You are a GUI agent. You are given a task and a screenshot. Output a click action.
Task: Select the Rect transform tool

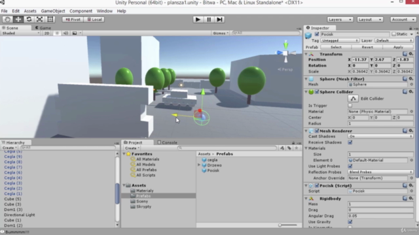(x=50, y=20)
